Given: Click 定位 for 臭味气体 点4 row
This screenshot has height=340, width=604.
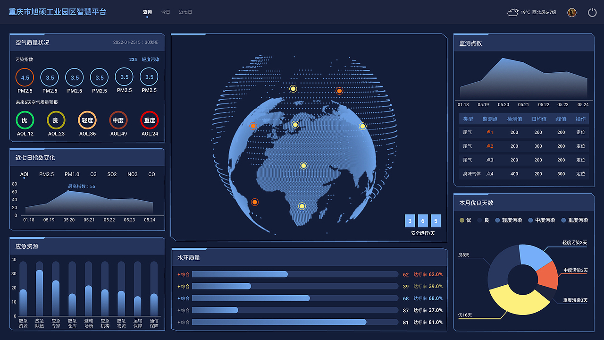Looking at the screenshot, I should [581, 174].
